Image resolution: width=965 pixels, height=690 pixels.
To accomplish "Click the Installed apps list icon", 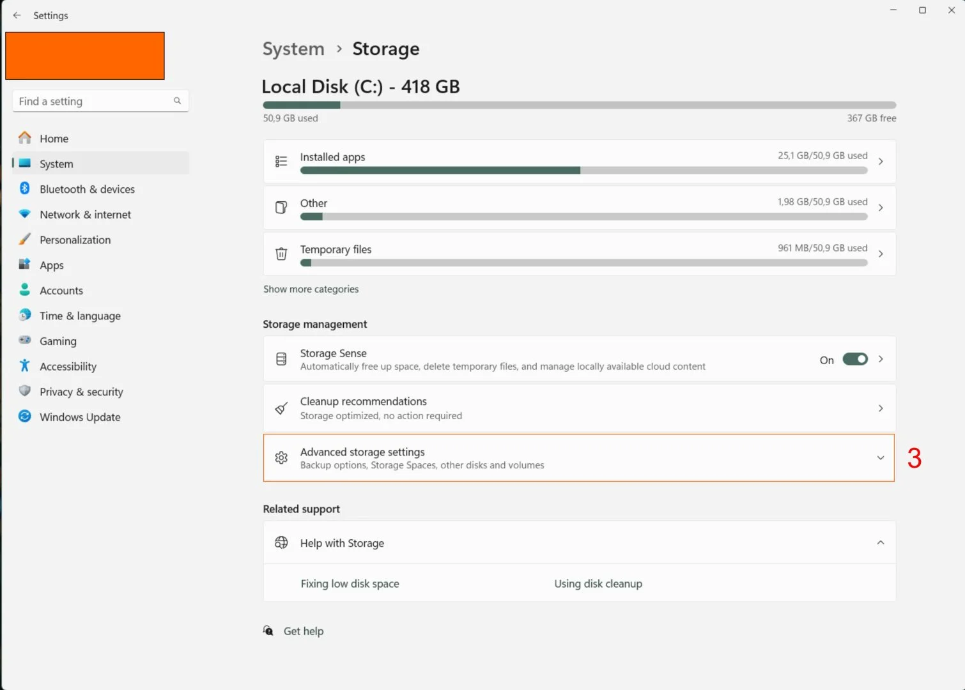I will point(281,162).
